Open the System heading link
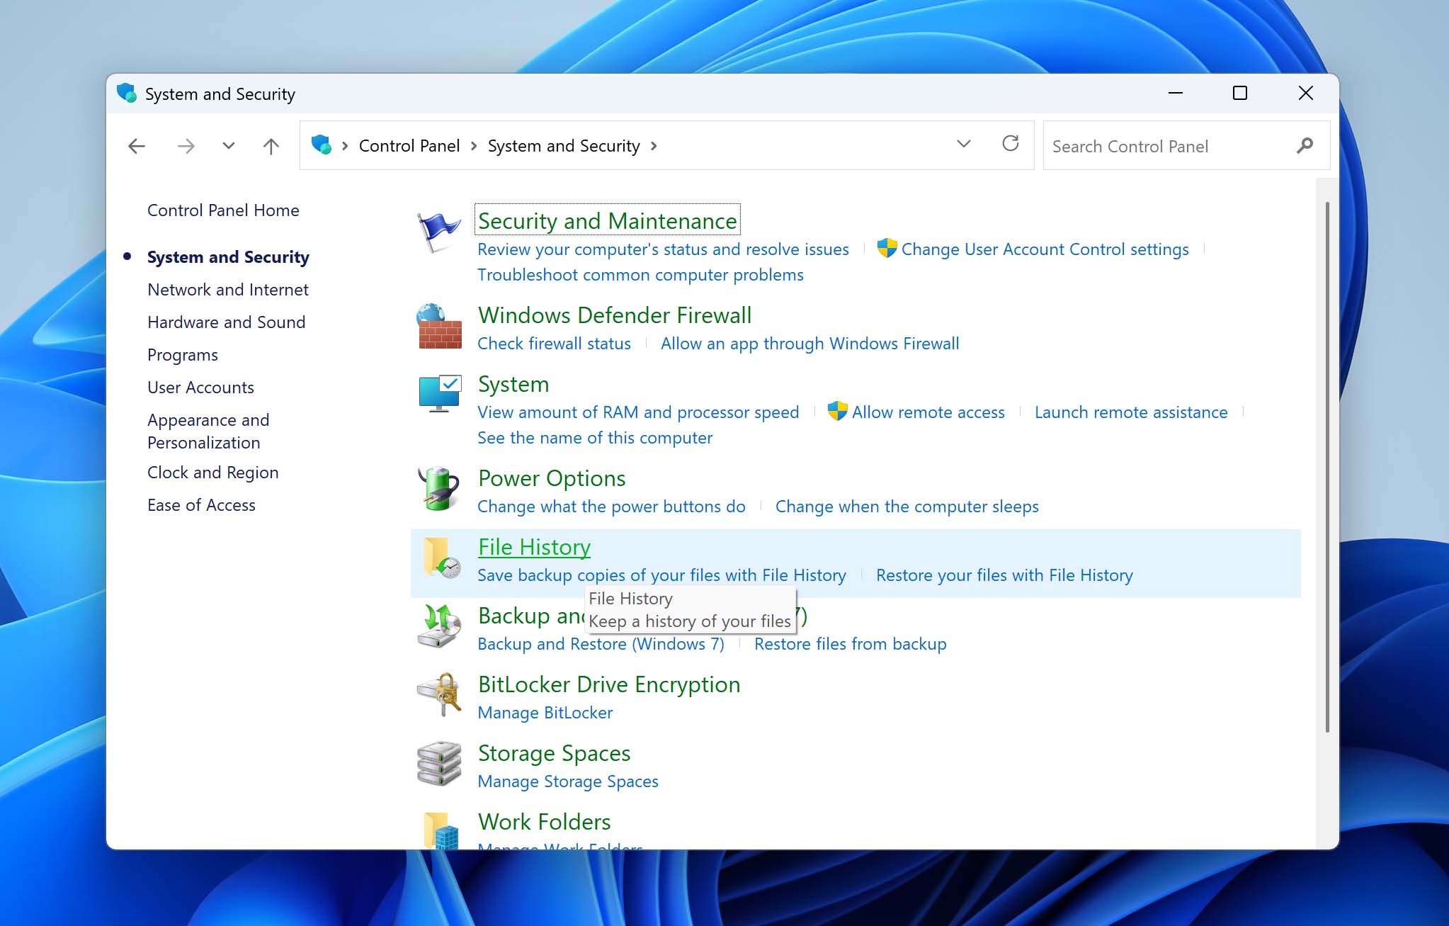Screen dimensions: 1449x926 click(x=513, y=384)
